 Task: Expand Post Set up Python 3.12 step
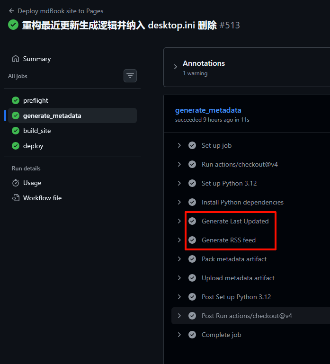[179, 297]
